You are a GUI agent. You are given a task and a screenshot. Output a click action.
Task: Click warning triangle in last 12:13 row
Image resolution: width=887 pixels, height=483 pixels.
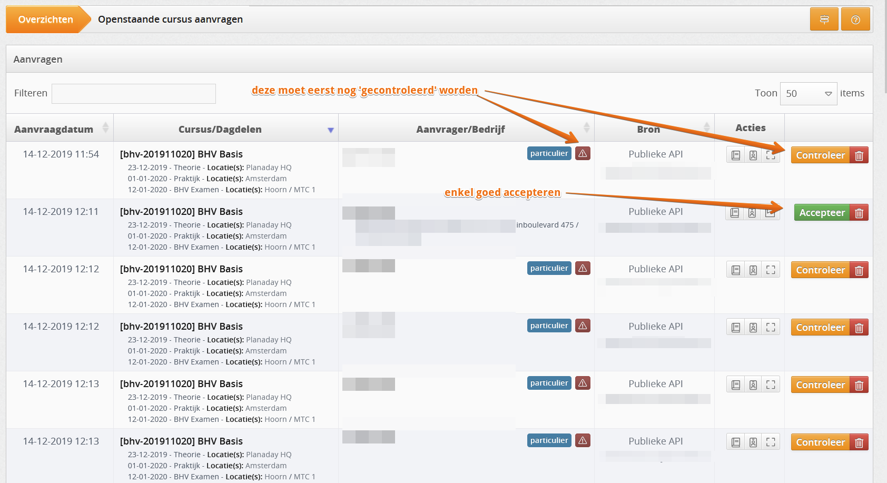coord(583,440)
